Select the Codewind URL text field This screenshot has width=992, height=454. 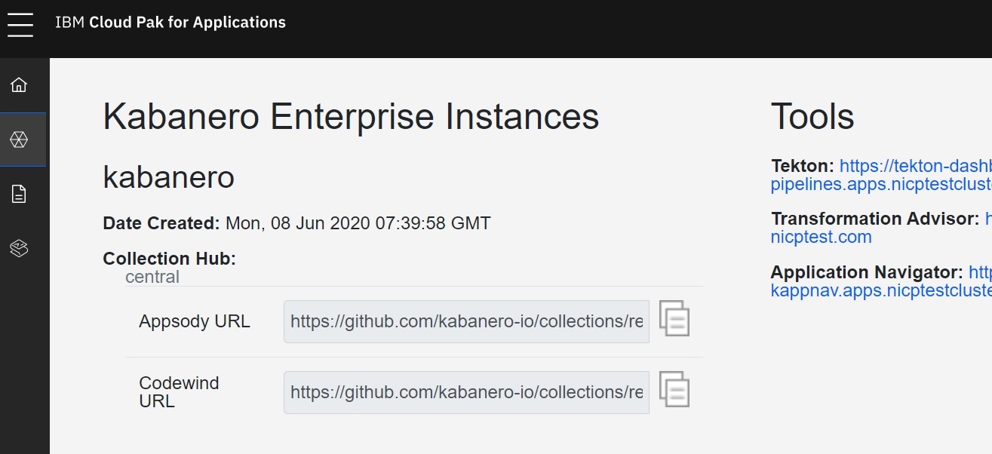(464, 391)
